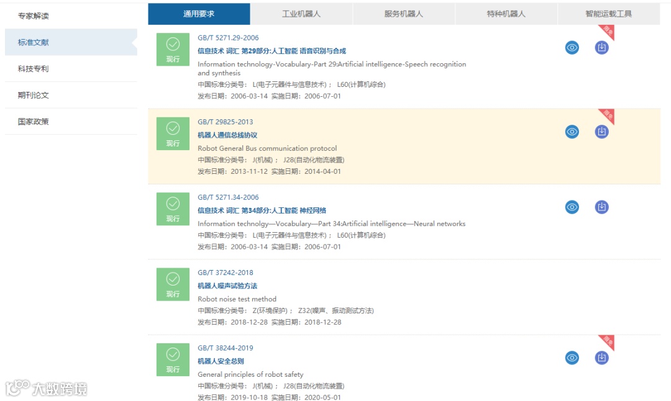Switch to 工业机器人 tab
The width and height of the screenshot is (671, 401).
301,14
